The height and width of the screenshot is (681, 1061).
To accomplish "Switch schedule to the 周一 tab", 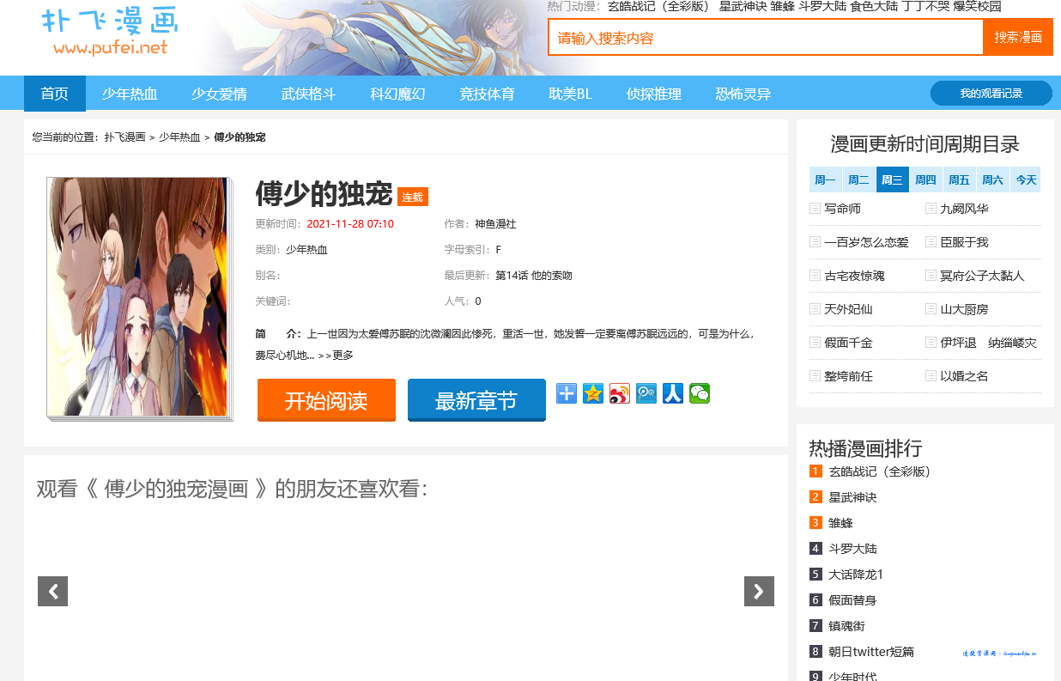I will click(825, 179).
